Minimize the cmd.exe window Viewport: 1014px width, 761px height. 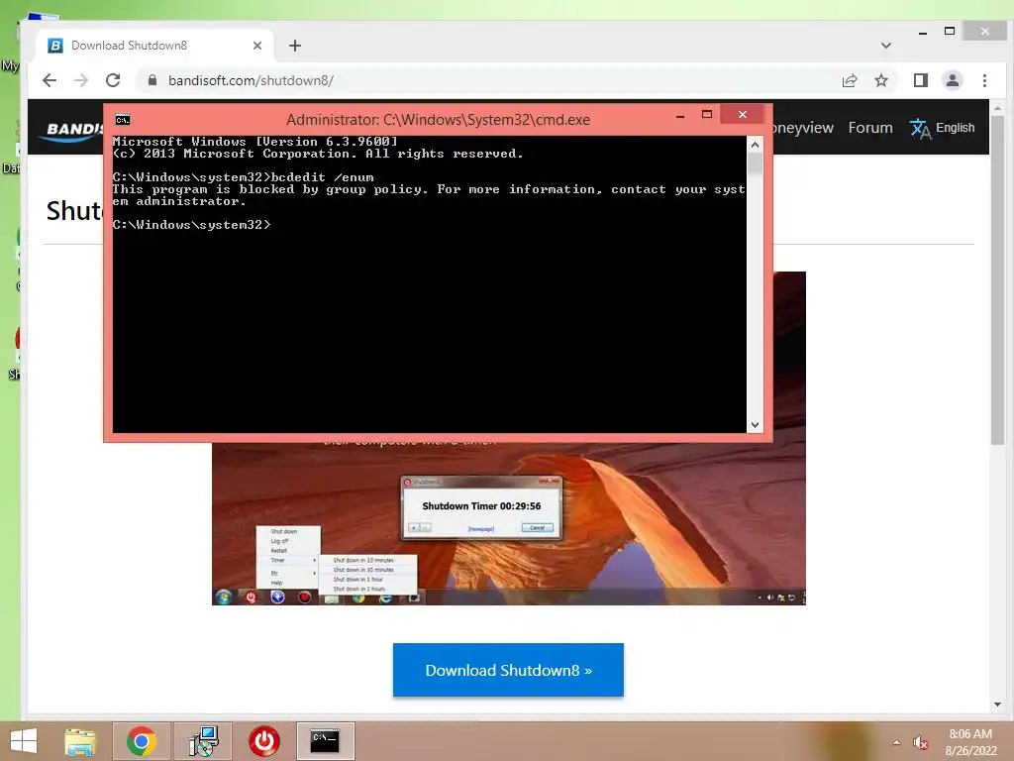click(680, 115)
